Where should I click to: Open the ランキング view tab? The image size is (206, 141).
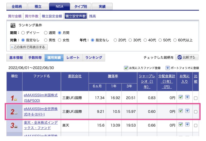[x=94, y=58]
